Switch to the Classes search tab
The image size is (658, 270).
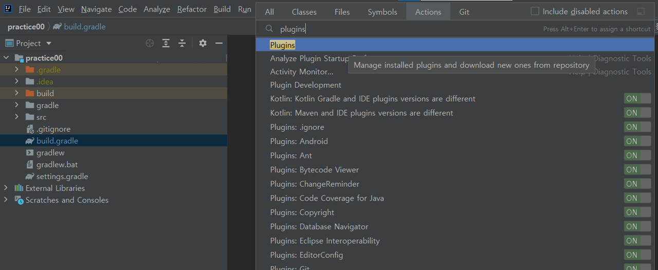coord(304,12)
